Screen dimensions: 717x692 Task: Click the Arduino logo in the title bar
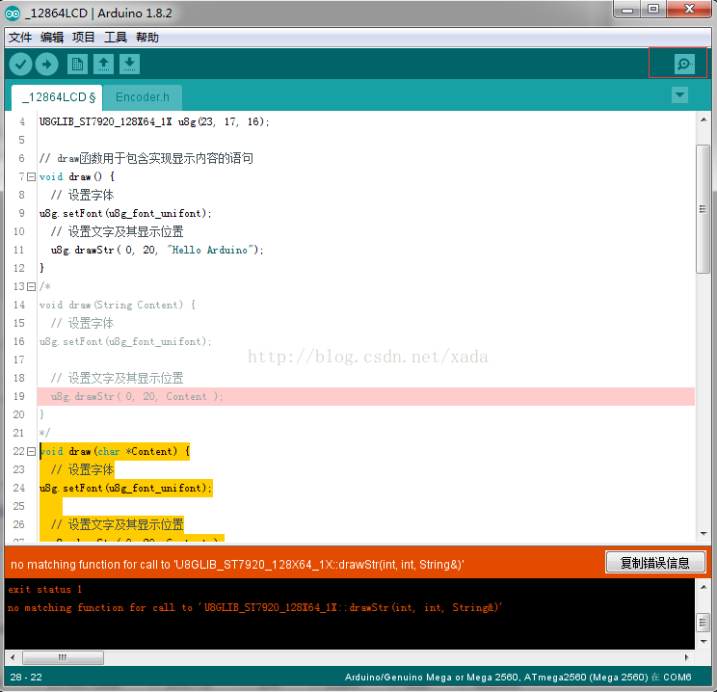coord(13,13)
